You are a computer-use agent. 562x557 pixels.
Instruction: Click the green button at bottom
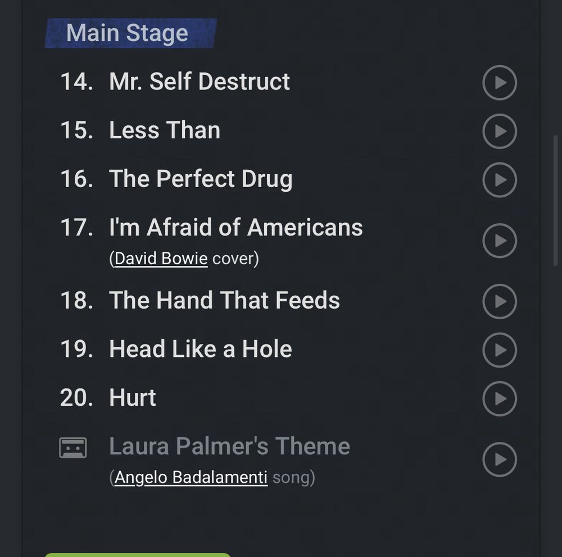pos(138,554)
